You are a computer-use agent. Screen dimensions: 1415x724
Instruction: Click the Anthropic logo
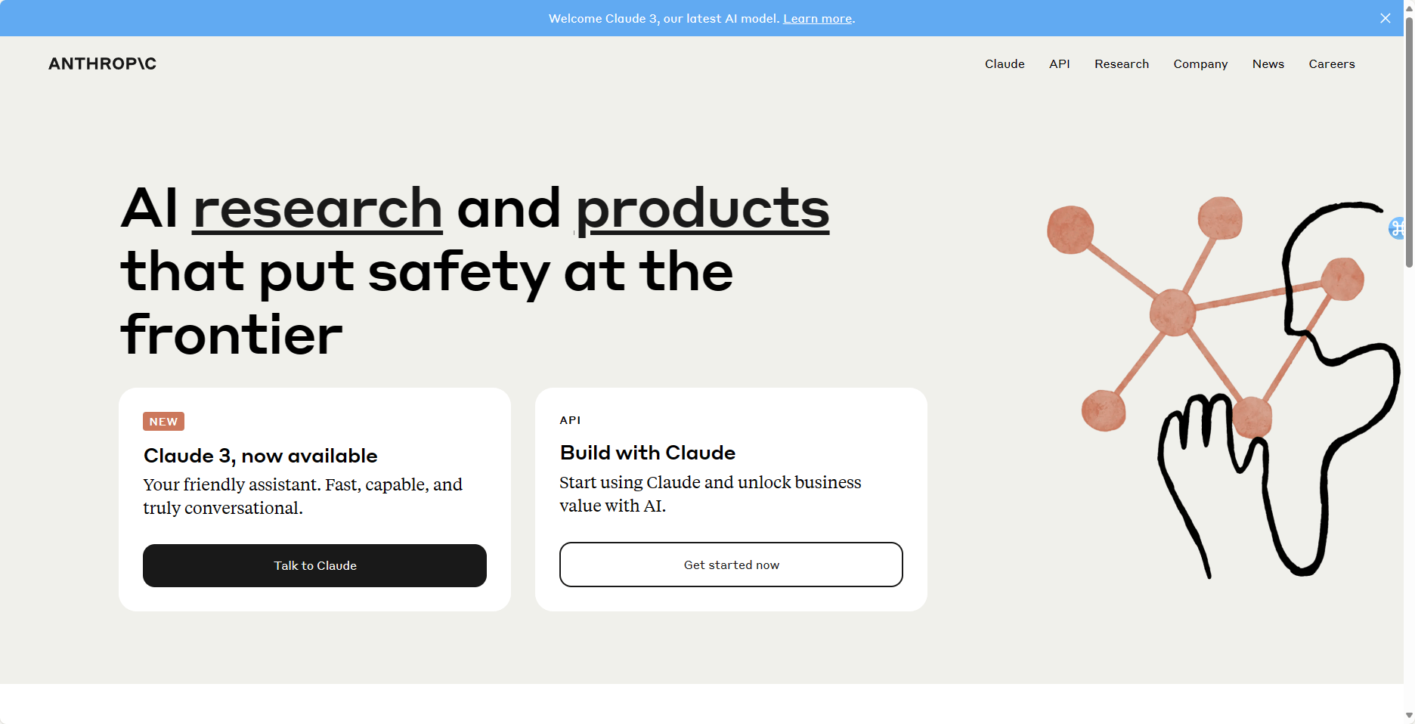pos(102,63)
